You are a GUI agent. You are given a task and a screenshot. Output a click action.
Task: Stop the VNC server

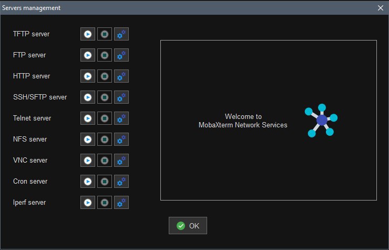[105, 161]
